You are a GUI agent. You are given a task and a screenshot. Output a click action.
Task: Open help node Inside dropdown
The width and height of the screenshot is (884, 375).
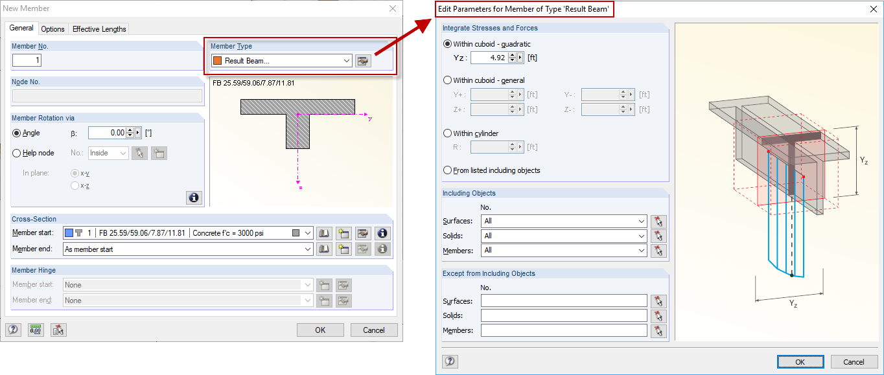[x=123, y=153]
